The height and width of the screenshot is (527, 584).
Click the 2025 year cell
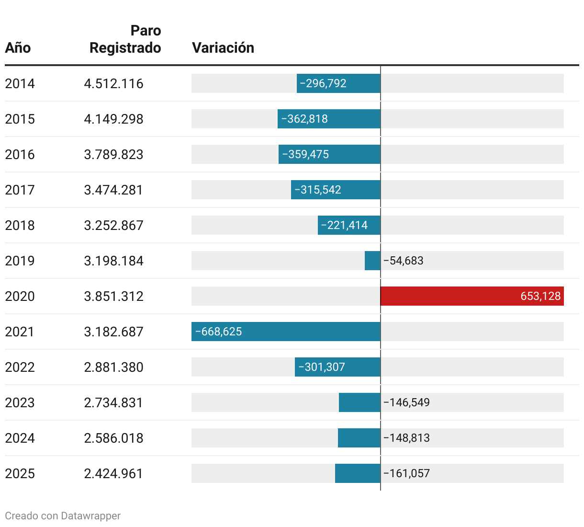pyautogui.click(x=20, y=473)
